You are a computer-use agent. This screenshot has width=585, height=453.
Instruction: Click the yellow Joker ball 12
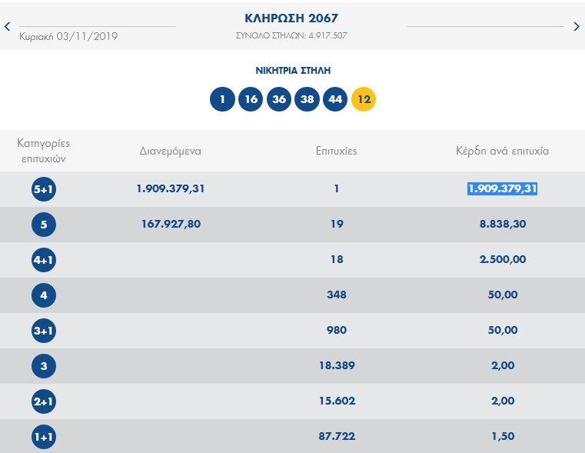[364, 100]
